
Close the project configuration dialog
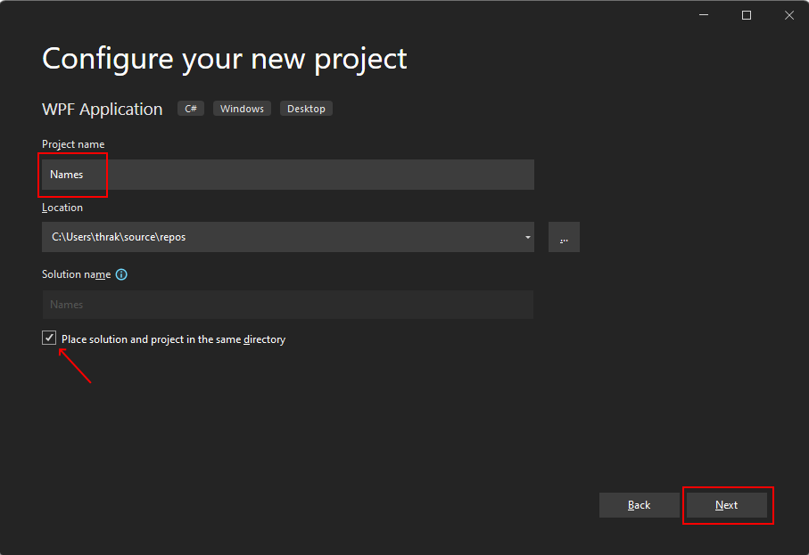point(788,14)
